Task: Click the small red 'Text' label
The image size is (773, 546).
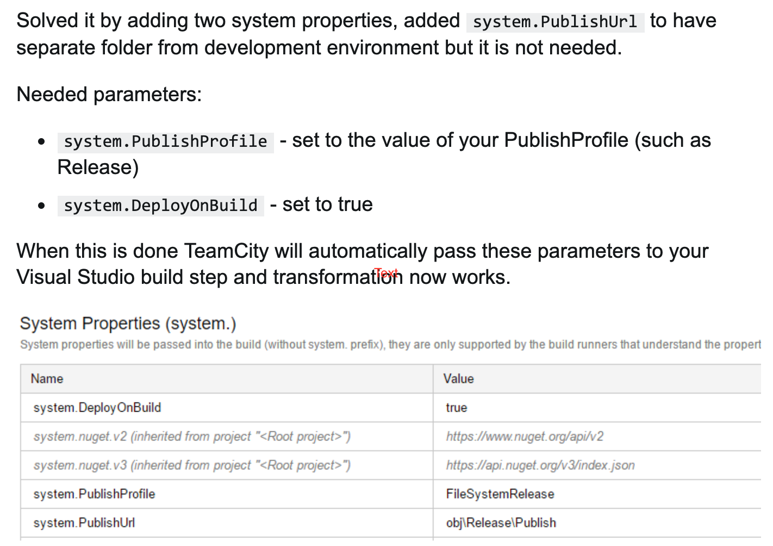Action: tap(386, 272)
